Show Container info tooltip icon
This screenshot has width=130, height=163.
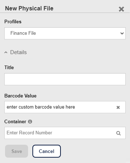coord(30,121)
